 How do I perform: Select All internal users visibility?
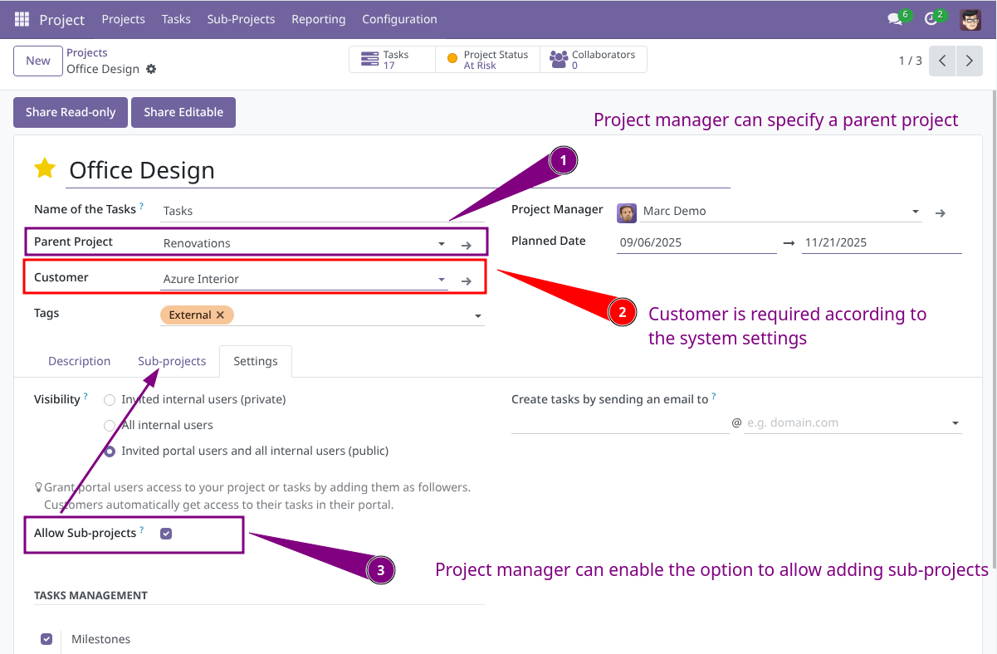point(110,426)
